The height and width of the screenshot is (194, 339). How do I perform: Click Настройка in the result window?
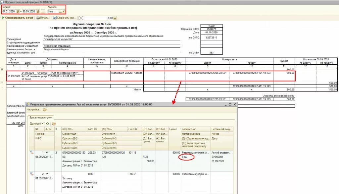(x=33, y=109)
